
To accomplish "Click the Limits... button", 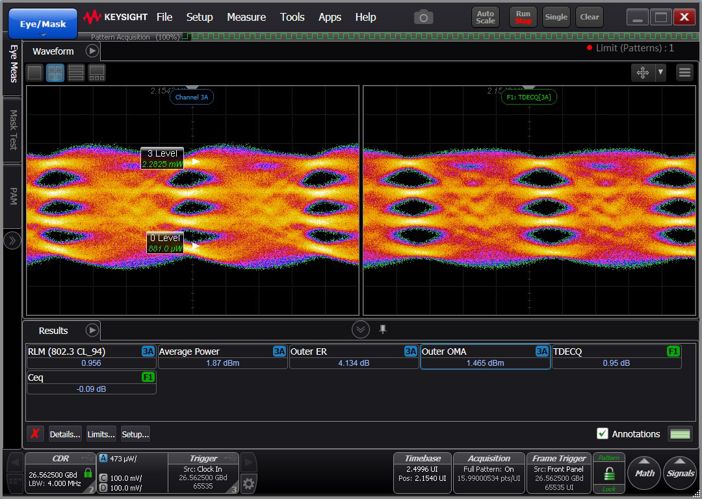I will click(x=101, y=434).
